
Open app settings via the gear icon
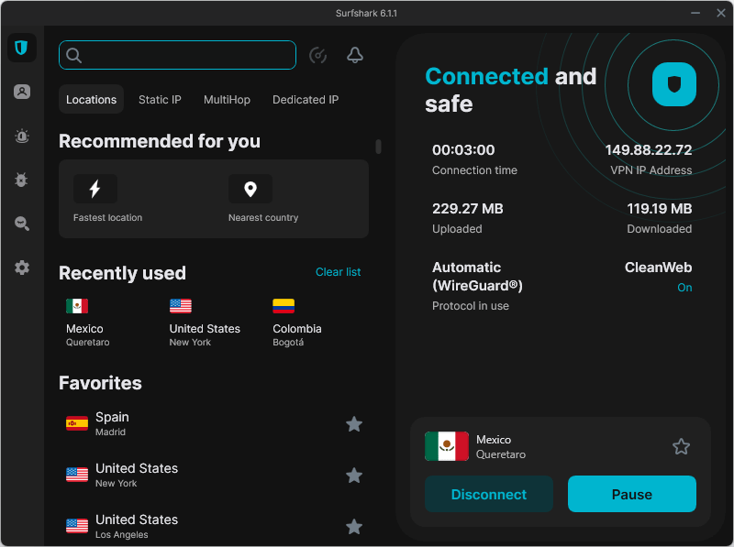21,268
